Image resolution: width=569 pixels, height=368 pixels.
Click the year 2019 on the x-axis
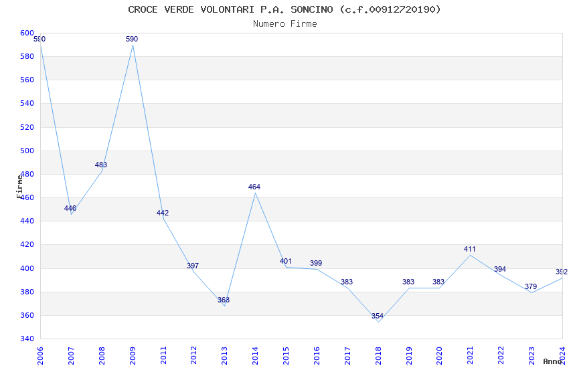[409, 355]
